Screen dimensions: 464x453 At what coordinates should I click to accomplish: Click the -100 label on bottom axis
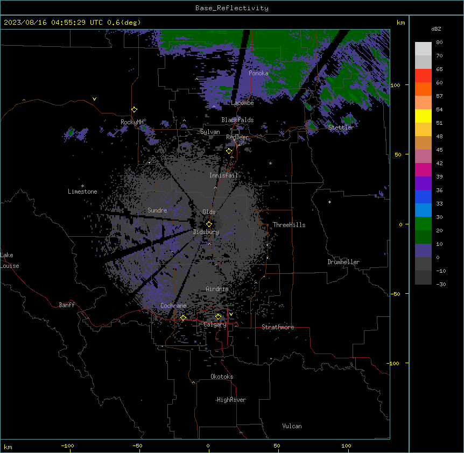click(67, 445)
